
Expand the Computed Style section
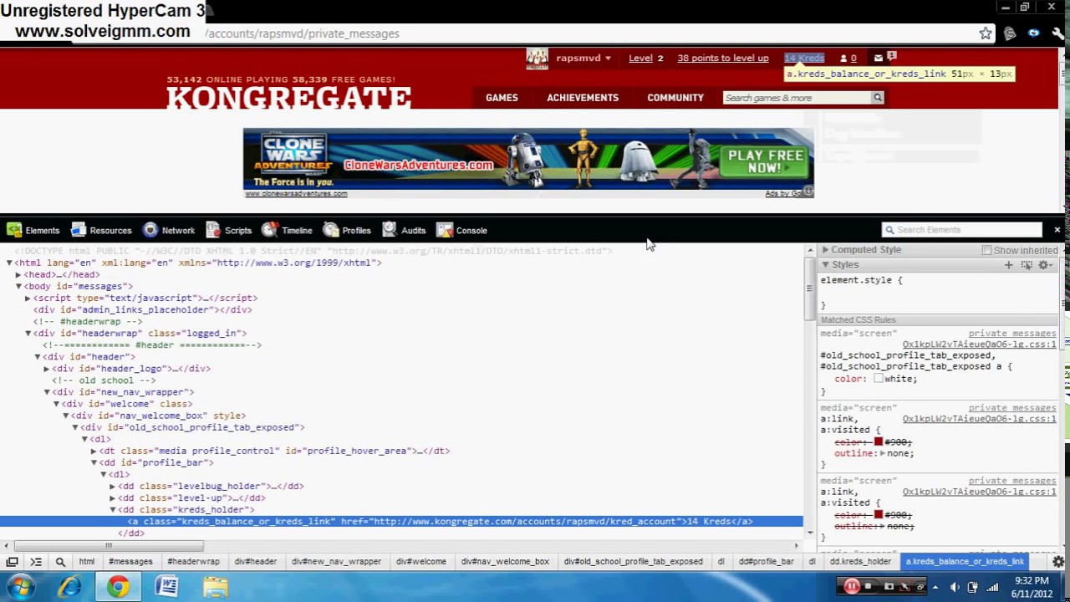[x=825, y=250]
